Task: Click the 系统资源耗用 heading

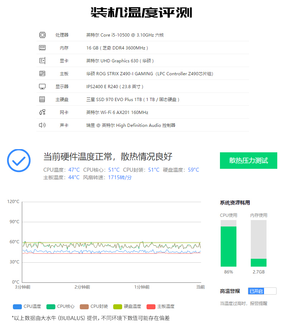Action: tap(235, 202)
